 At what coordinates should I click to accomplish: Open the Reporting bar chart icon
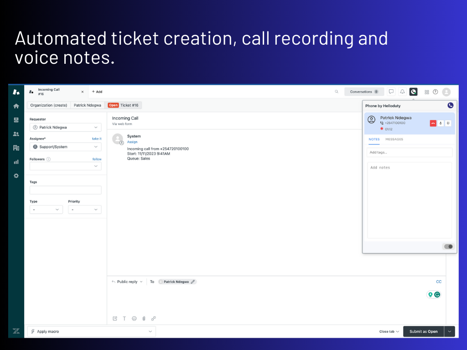click(16, 162)
